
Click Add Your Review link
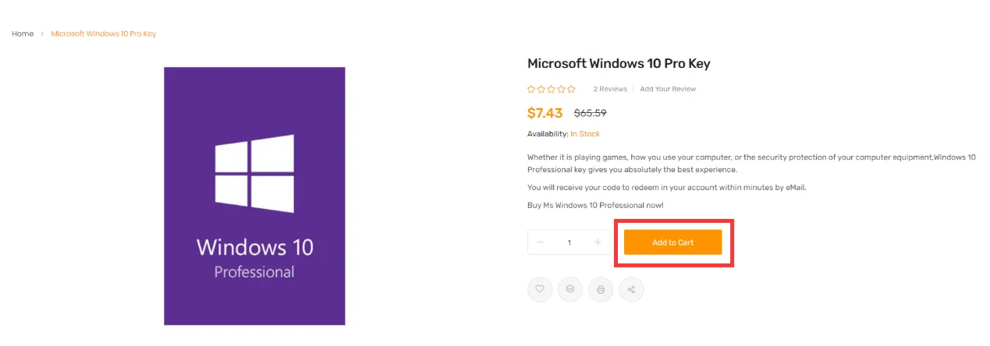[x=668, y=90]
